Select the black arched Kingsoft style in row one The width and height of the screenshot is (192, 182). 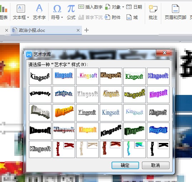click(x=40, y=76)
